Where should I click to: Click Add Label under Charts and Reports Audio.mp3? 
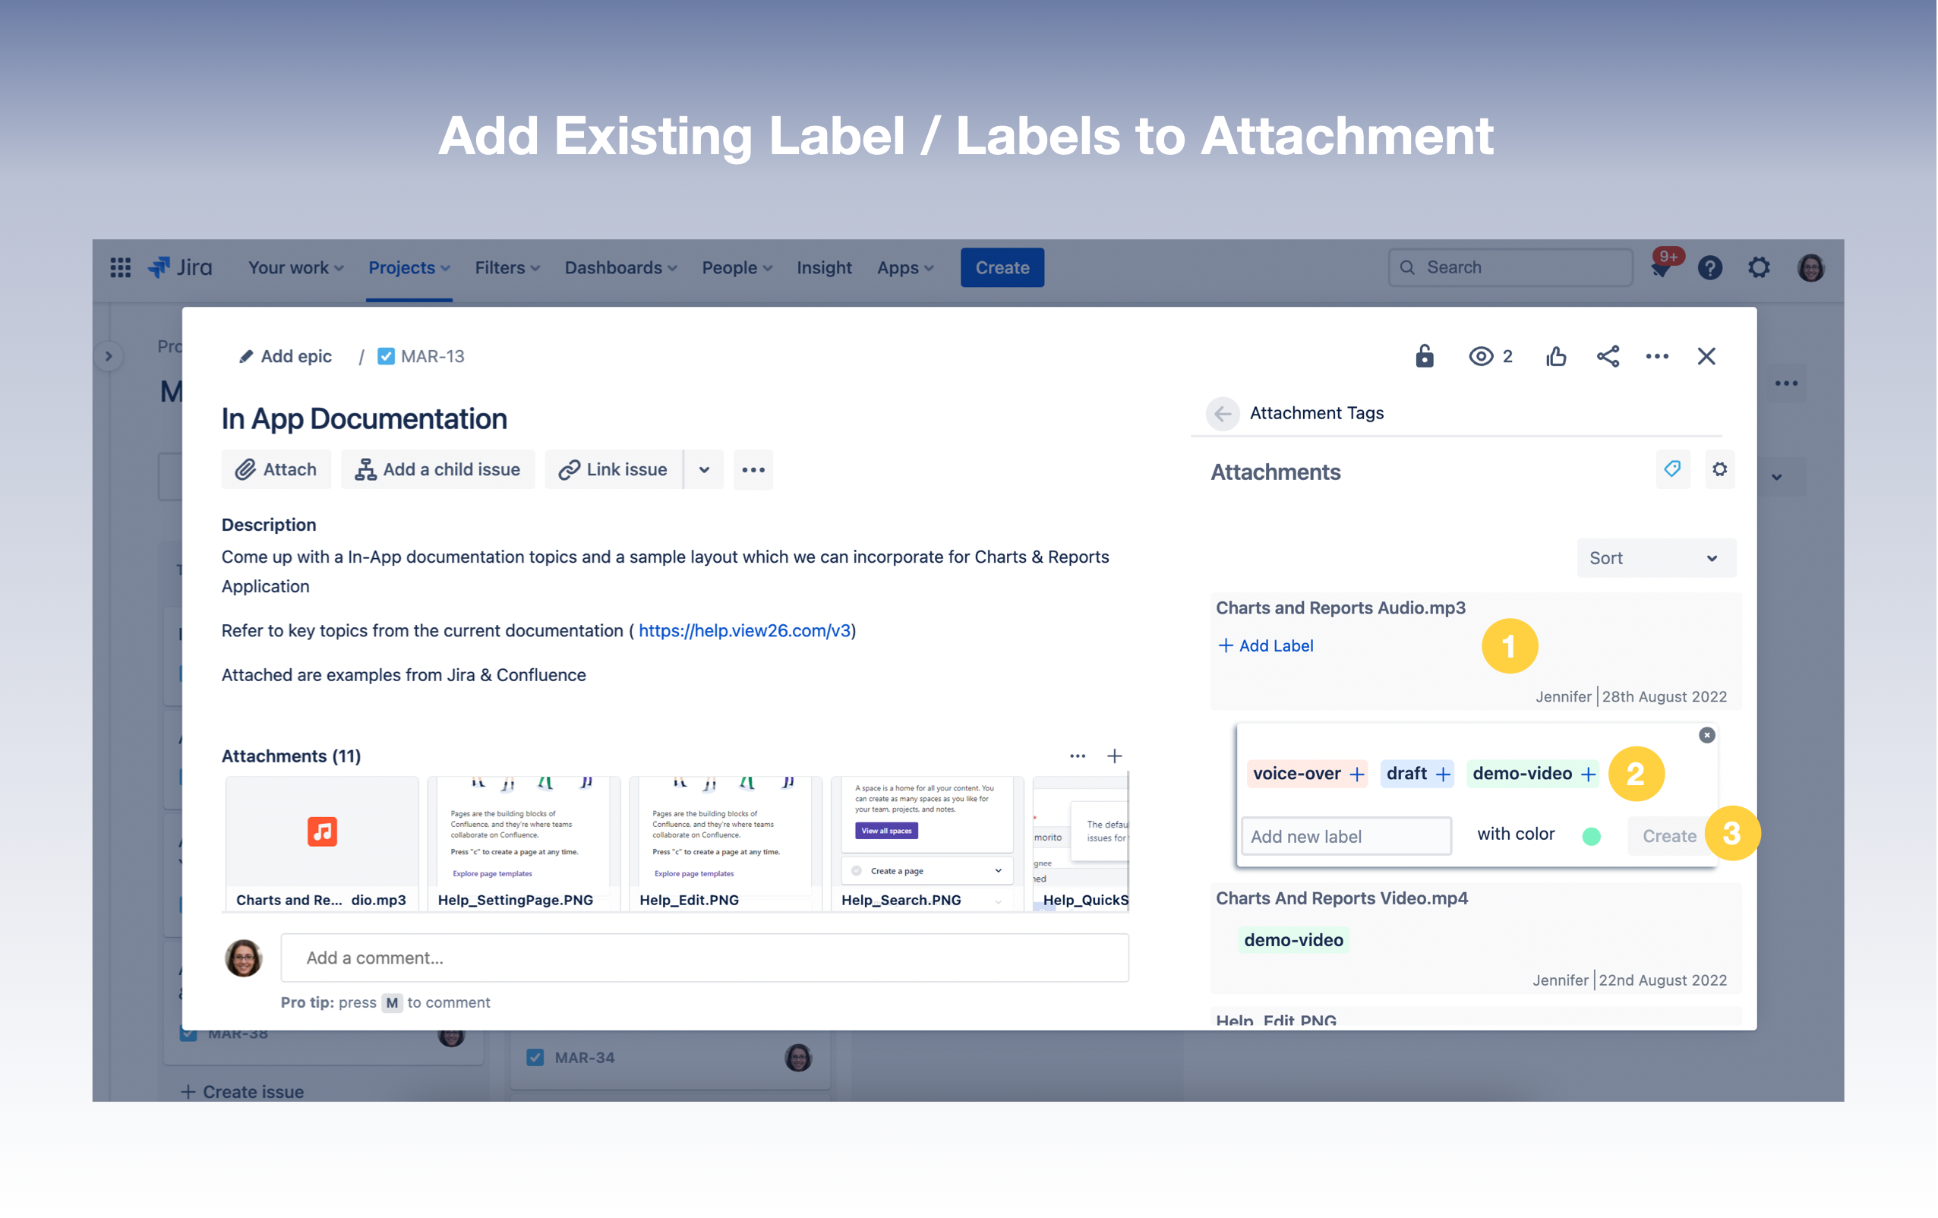point(1265,645)
